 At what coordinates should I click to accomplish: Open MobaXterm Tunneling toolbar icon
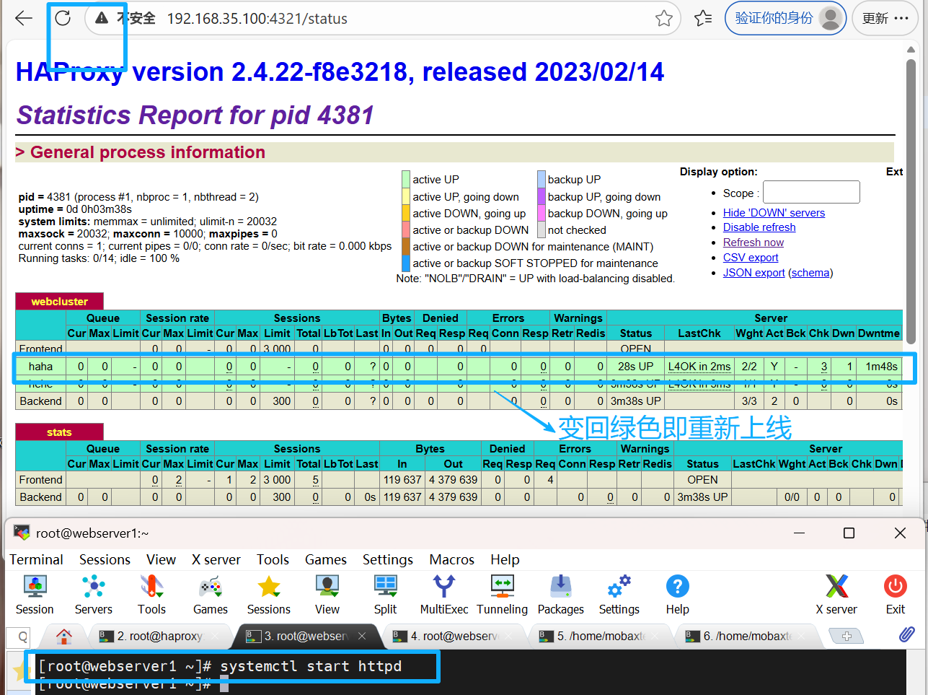[x=502, y=595]
